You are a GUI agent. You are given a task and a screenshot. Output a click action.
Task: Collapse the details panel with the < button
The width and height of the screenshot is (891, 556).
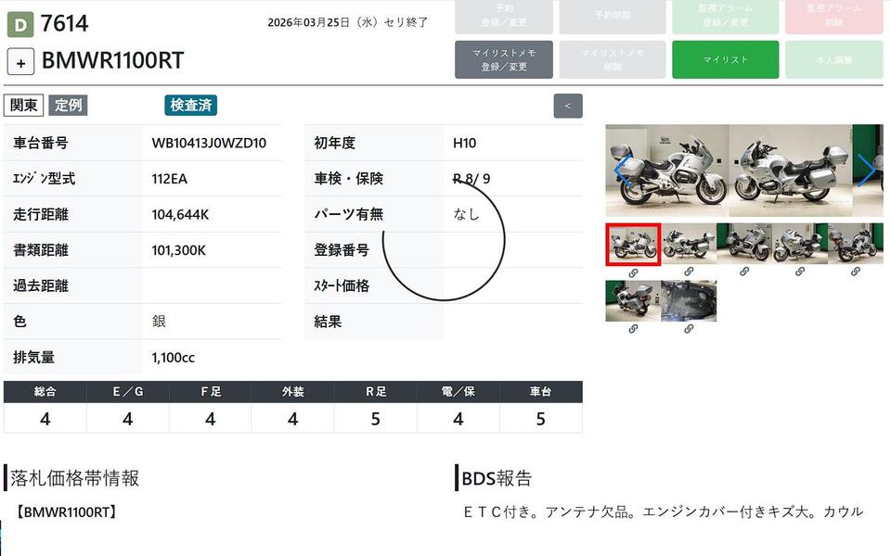coord(568,106)
